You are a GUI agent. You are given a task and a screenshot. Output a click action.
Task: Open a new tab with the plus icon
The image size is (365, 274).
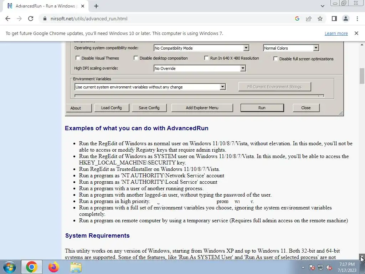coord(96,6)
